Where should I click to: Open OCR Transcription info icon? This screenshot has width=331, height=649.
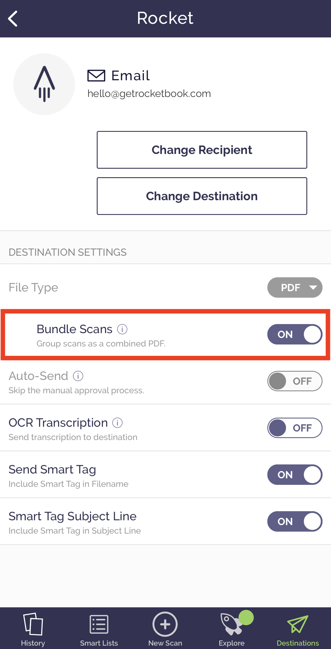point(117,423)
